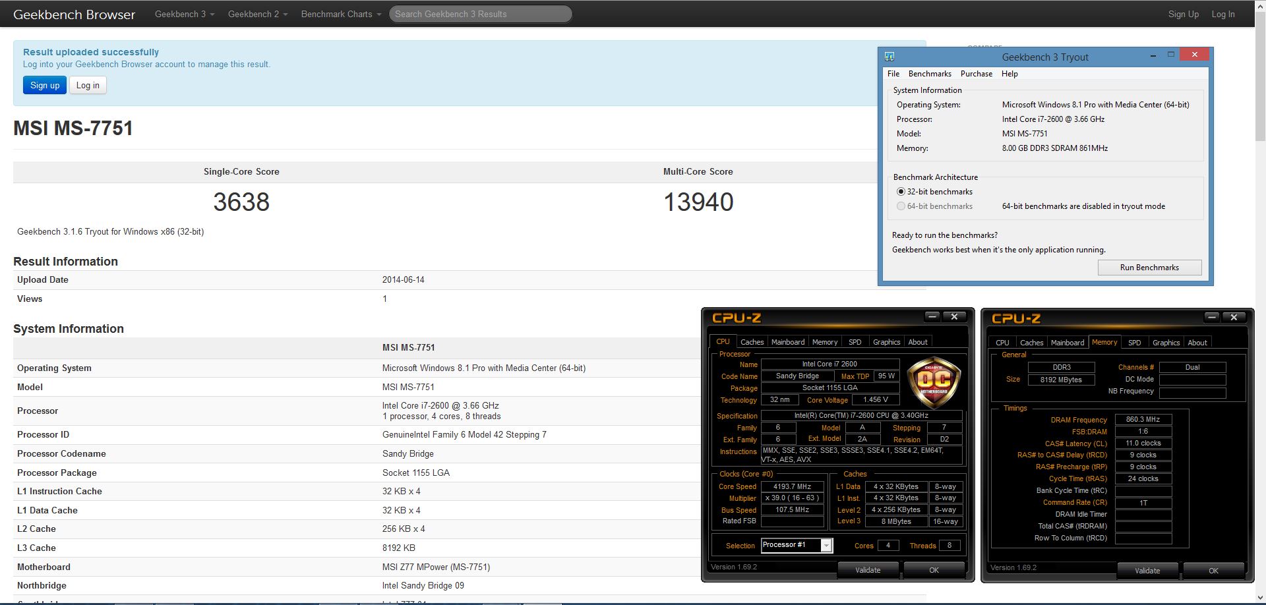
Task: Click the Single-Core Score value 3638
Action: click(x=241, y=202)
